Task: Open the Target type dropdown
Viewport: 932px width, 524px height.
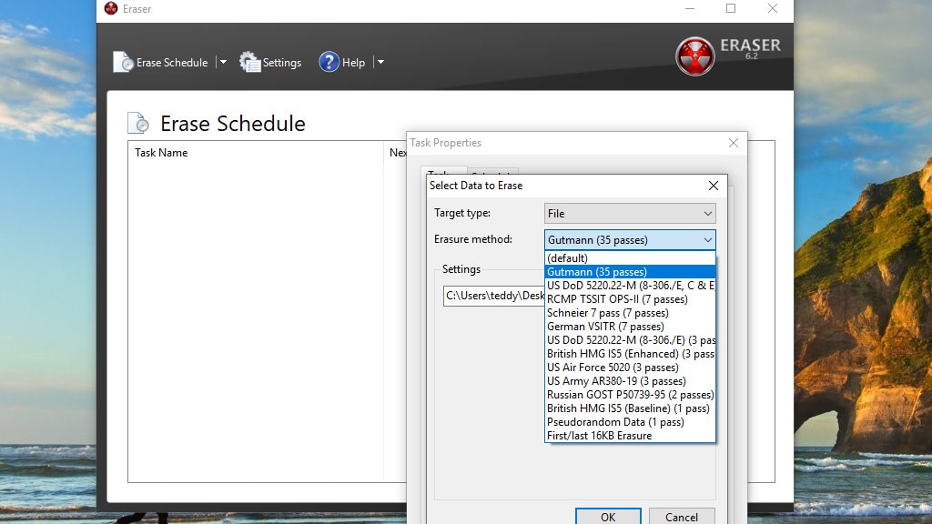Action: tap(630, 213)
